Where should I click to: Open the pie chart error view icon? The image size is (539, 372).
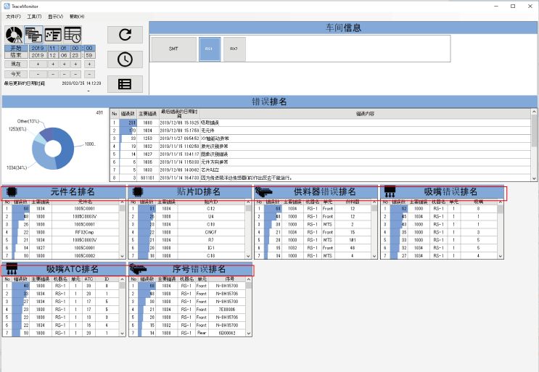(14, 35)
